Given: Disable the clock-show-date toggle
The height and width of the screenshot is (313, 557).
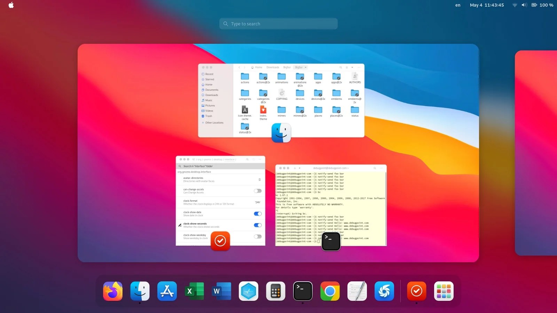Looking at the screenshot, I should tap(258, 214).
